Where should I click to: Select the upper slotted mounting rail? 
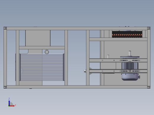point(118,60)
